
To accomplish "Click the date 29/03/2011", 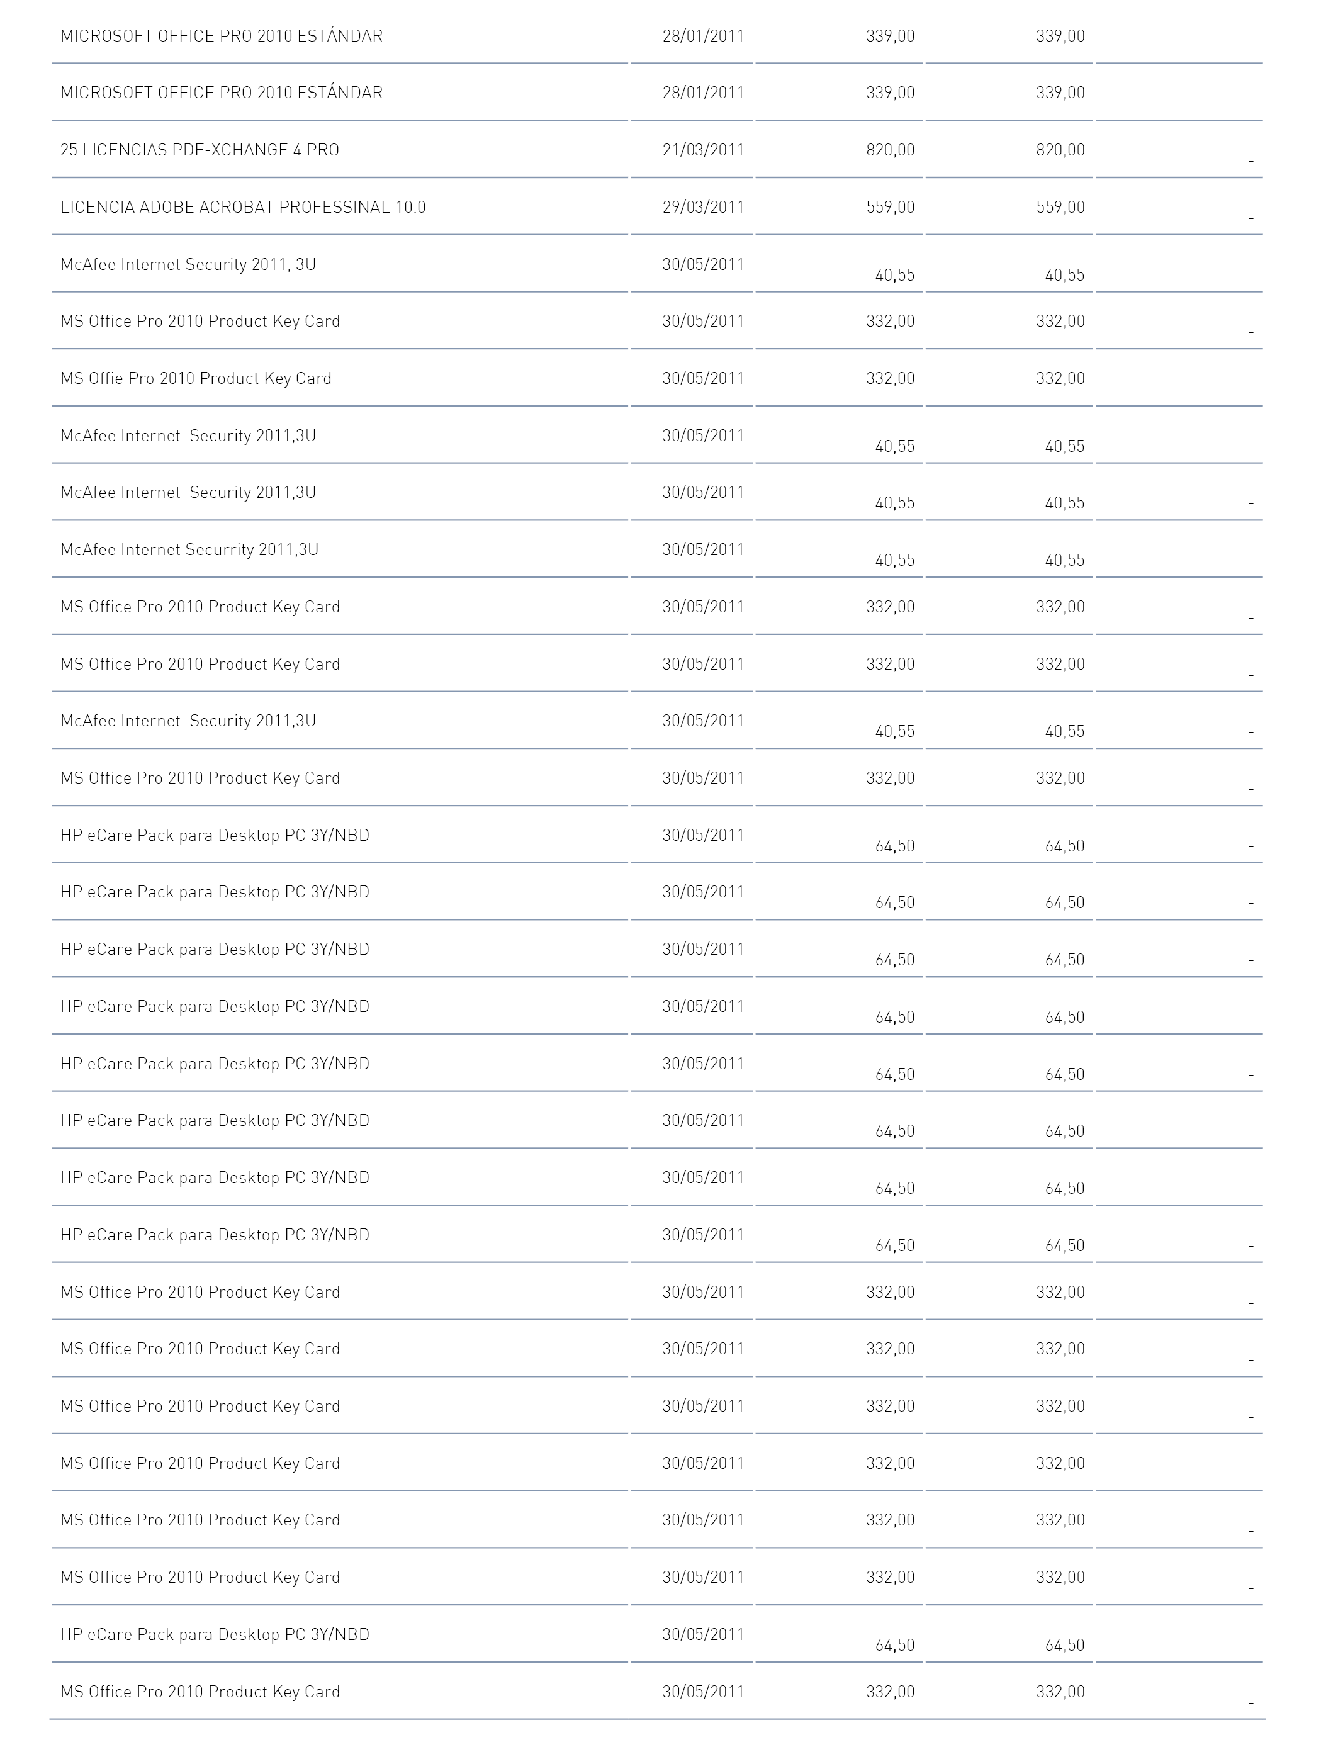I will [702, 207].
